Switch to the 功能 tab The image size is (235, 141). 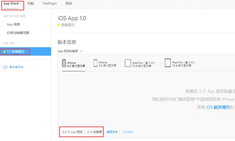click(x=30, y=4)
